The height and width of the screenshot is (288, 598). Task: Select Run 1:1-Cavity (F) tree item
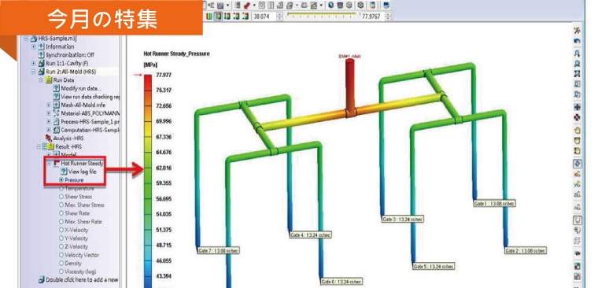pyautogui.click(x=64, y=63)
